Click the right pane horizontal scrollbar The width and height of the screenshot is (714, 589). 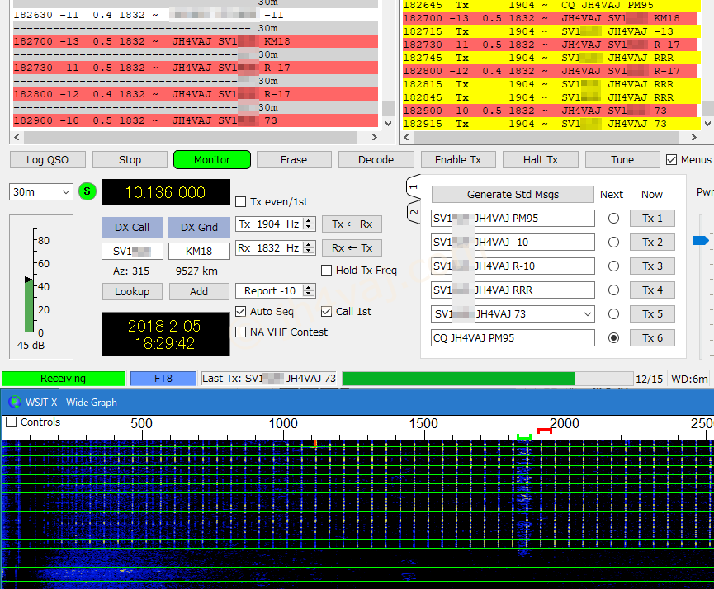click(x=546, y=137)
